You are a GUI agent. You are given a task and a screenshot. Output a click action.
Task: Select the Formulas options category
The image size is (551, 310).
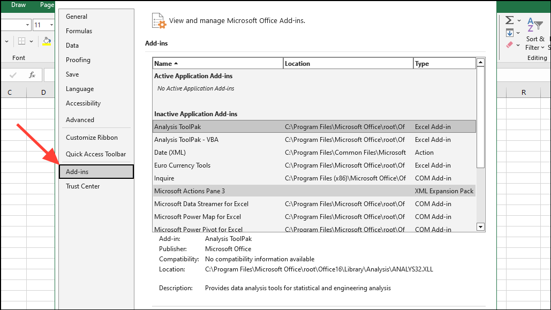pos(79,31)
